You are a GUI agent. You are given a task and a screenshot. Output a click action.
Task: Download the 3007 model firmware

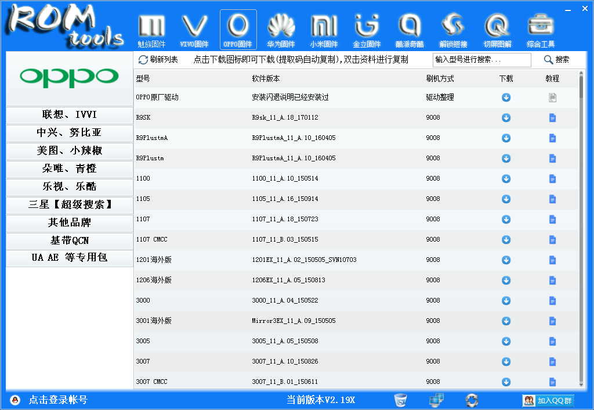click(x=506, y=361)
